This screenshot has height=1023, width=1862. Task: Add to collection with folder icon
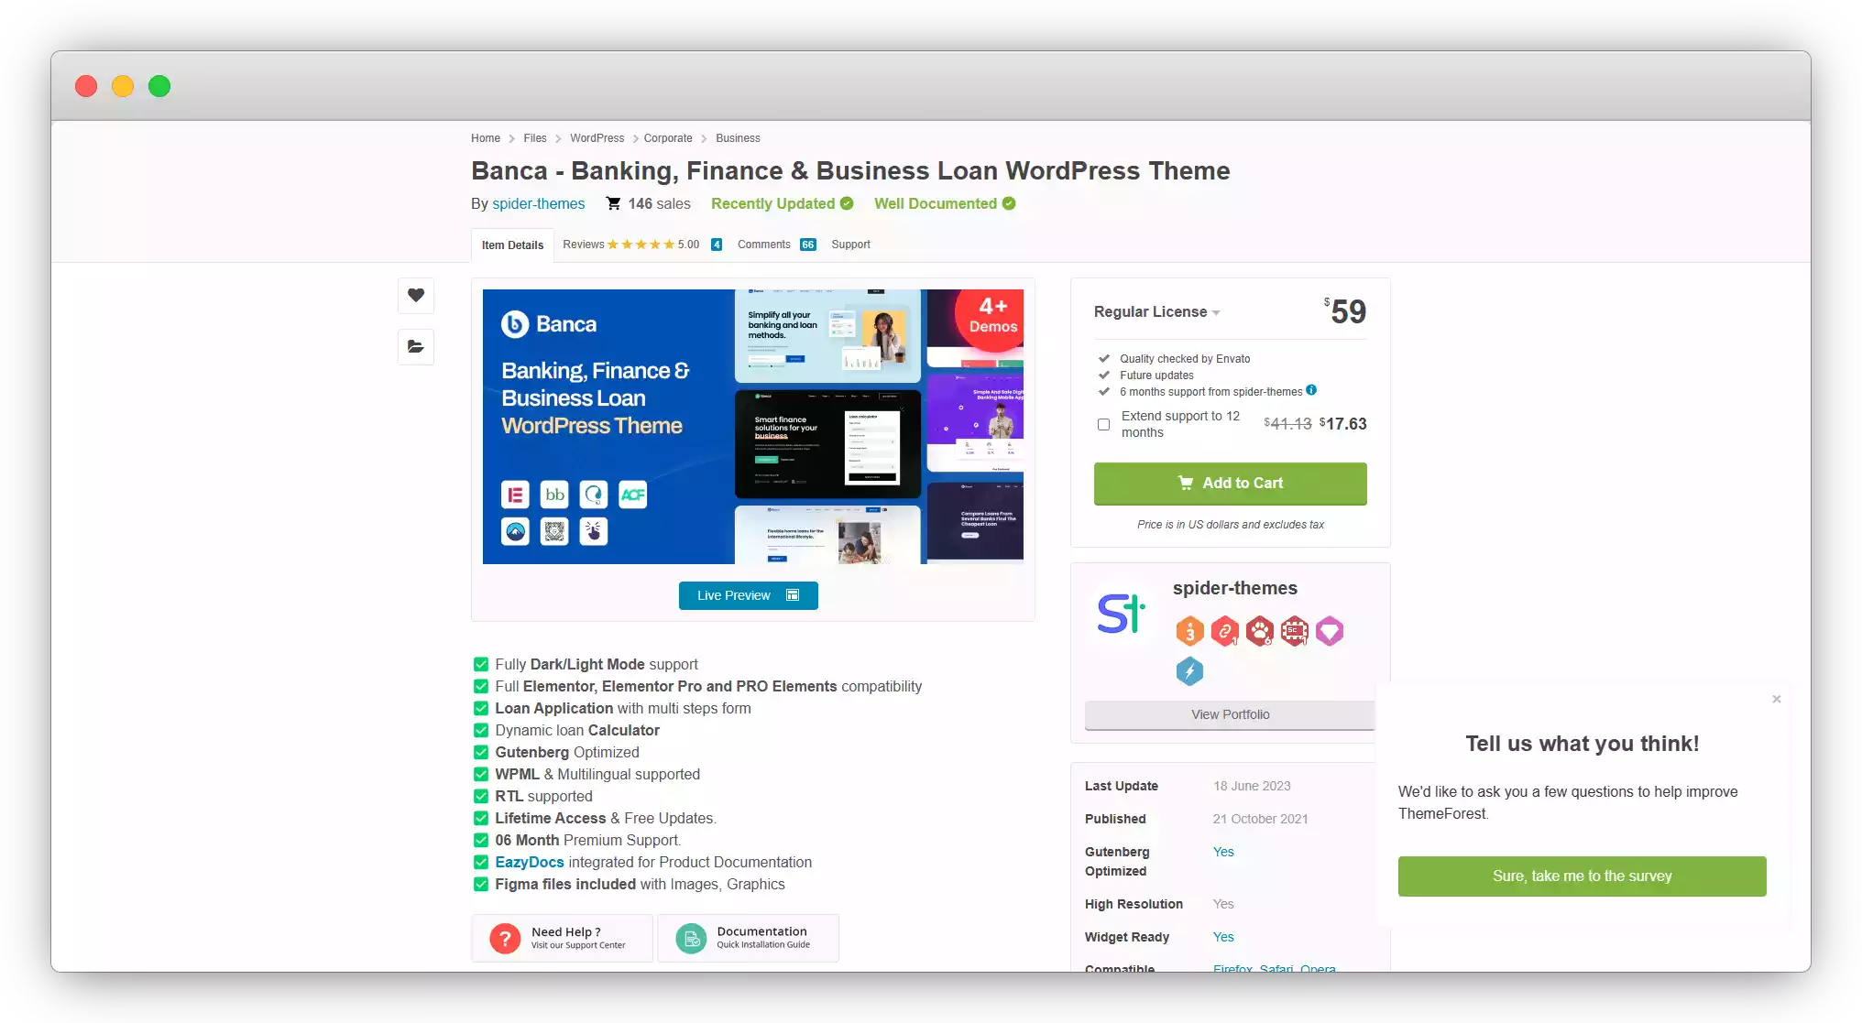(416, 347)
